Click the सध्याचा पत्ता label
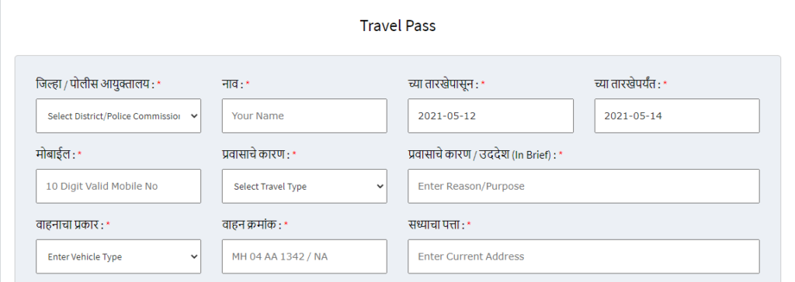 click(x=436, y=225)
